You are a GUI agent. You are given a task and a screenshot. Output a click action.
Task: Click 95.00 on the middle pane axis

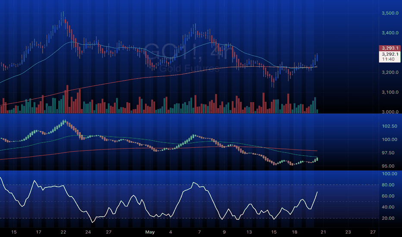coord(388,166)
